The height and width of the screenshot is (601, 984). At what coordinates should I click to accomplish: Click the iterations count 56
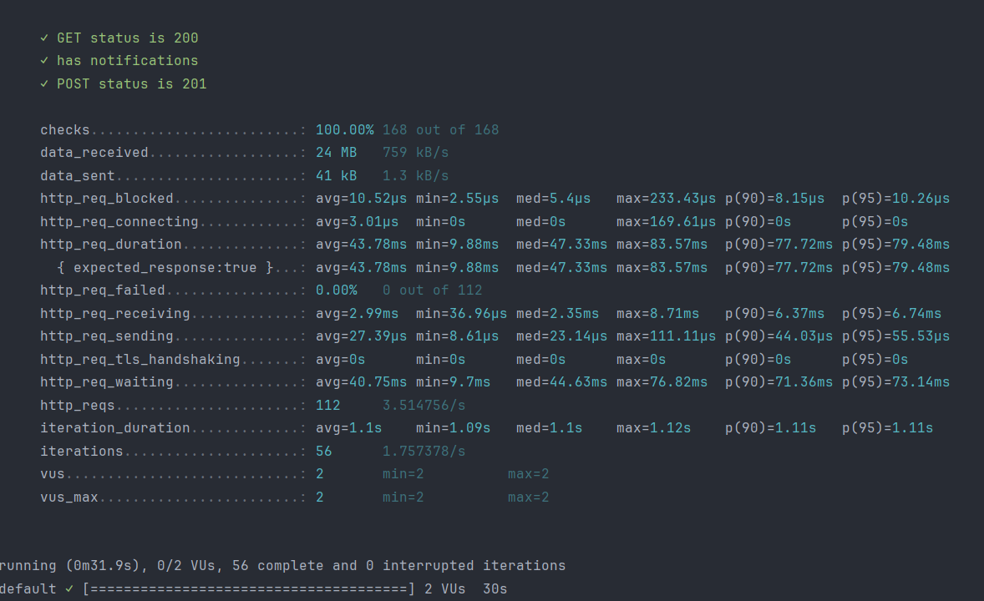[324, 451]
